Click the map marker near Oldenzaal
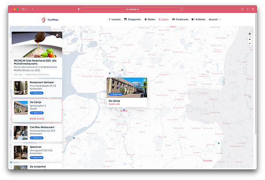This screenshot has height=180, width=265. pos(219,143)
